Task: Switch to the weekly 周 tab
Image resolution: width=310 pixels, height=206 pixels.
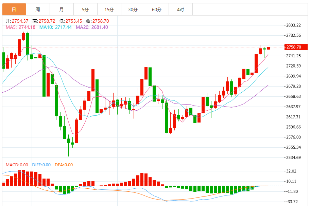Action: (38, 9)
